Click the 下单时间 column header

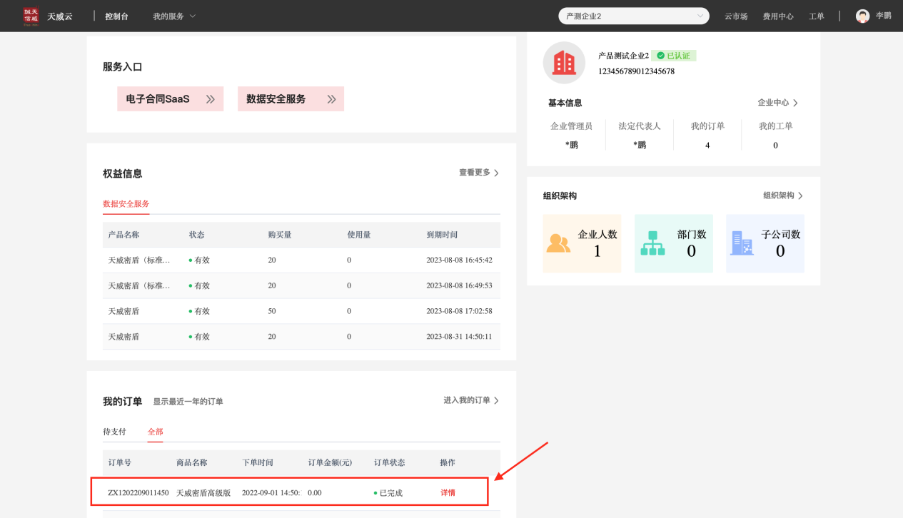[x=258, y=462]
